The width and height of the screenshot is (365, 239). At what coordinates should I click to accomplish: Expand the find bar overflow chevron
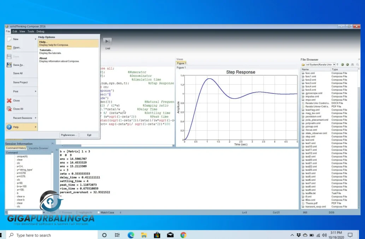coord(120,212)
